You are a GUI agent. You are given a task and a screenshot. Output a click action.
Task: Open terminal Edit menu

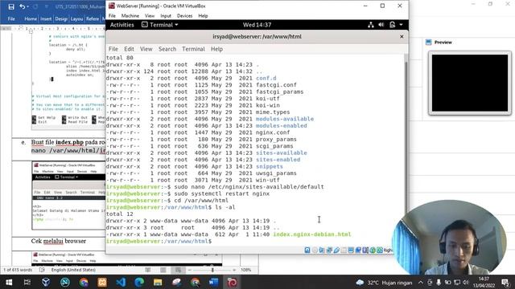pyautogui.click(x=129, y=49)
